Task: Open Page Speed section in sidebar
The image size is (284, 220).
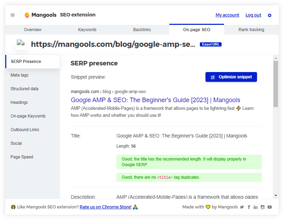Action: click(33, 157)
